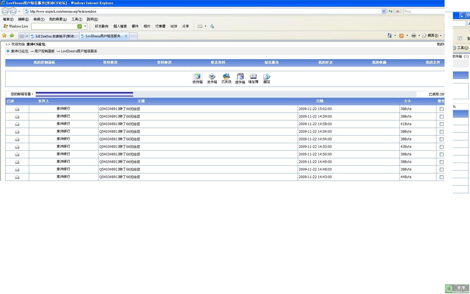Image resolution: width=470 pixels, height=294 pixels.
Task: Select the 41Byte message checkbox
Action: [x=441, y=124]
